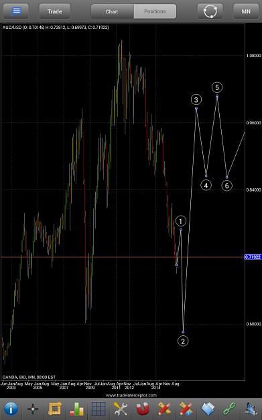Select the pencil and ruler drawing tool
The height and width of the screenshot is (420, 262).
[x=164, y=409]
